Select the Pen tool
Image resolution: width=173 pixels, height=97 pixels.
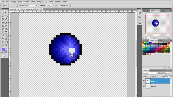3,35
